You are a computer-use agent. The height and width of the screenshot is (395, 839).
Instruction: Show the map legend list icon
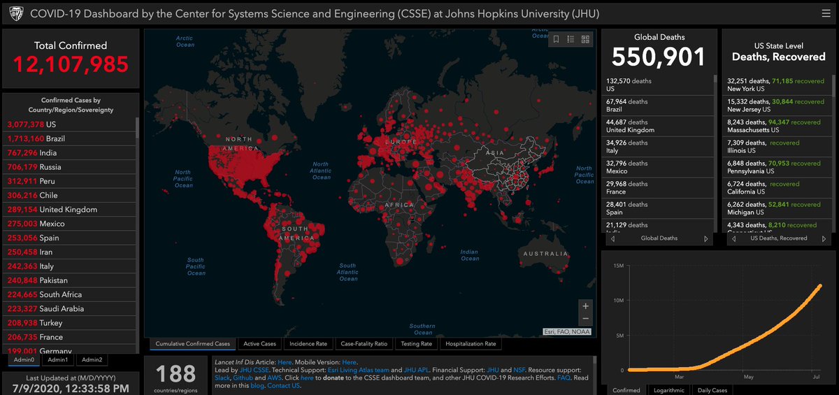pos(571,39)
